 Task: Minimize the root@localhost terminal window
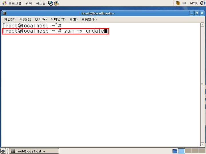pos(191,13)
